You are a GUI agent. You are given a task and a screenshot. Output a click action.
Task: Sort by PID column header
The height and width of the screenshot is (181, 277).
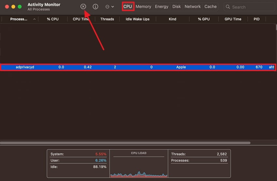pos(256,19)
